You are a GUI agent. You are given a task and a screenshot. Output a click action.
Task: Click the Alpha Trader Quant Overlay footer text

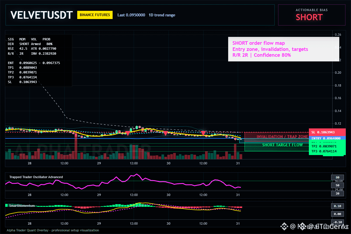[53, 230]
